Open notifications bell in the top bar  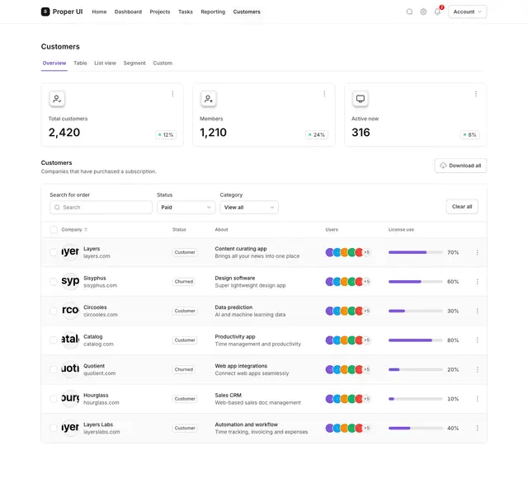(437, 12)
